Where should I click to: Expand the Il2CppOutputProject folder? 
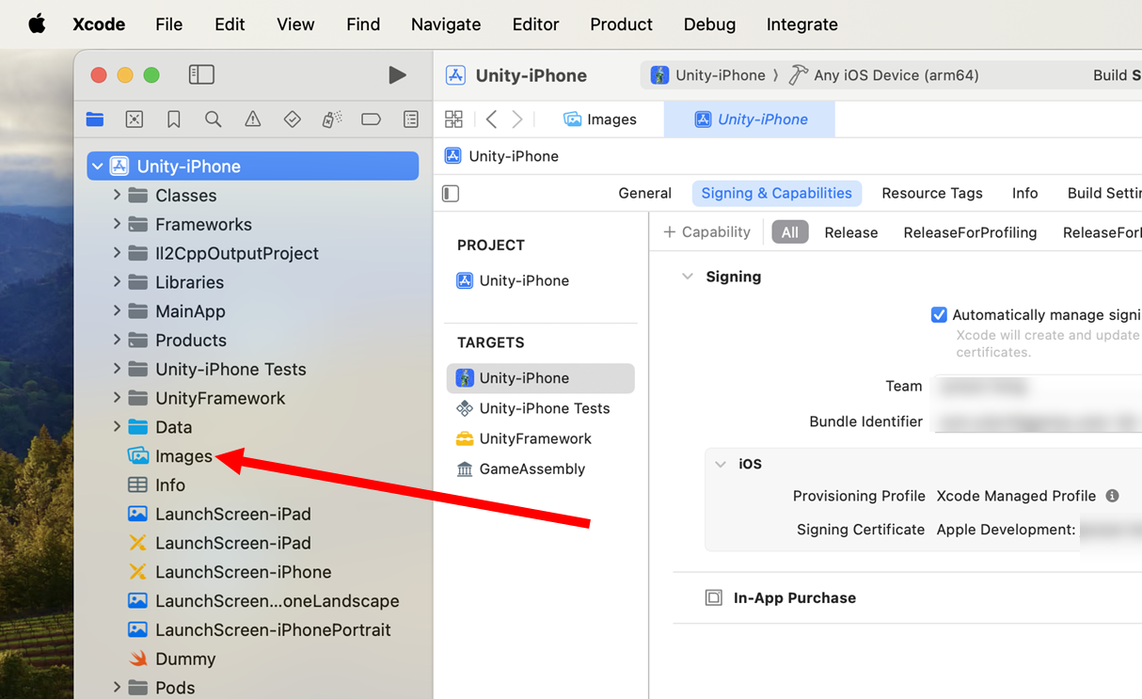coord(117,253)
